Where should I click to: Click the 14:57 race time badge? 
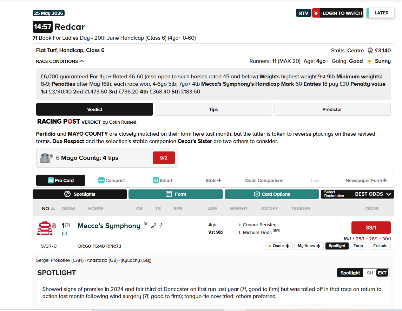pos(42,27)
